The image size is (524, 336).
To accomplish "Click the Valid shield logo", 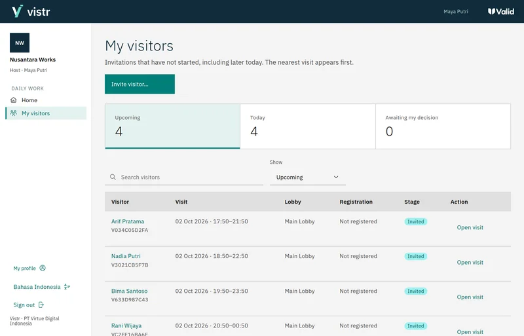I will (500, 11).
